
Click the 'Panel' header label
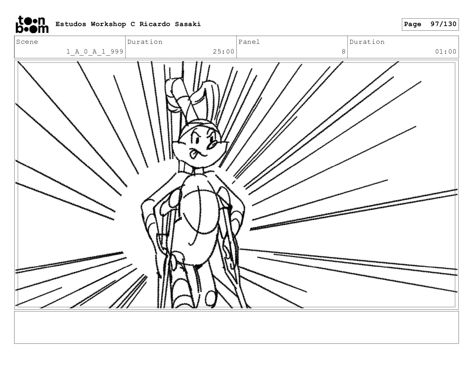pyautogui.click(x=249, y=42)
